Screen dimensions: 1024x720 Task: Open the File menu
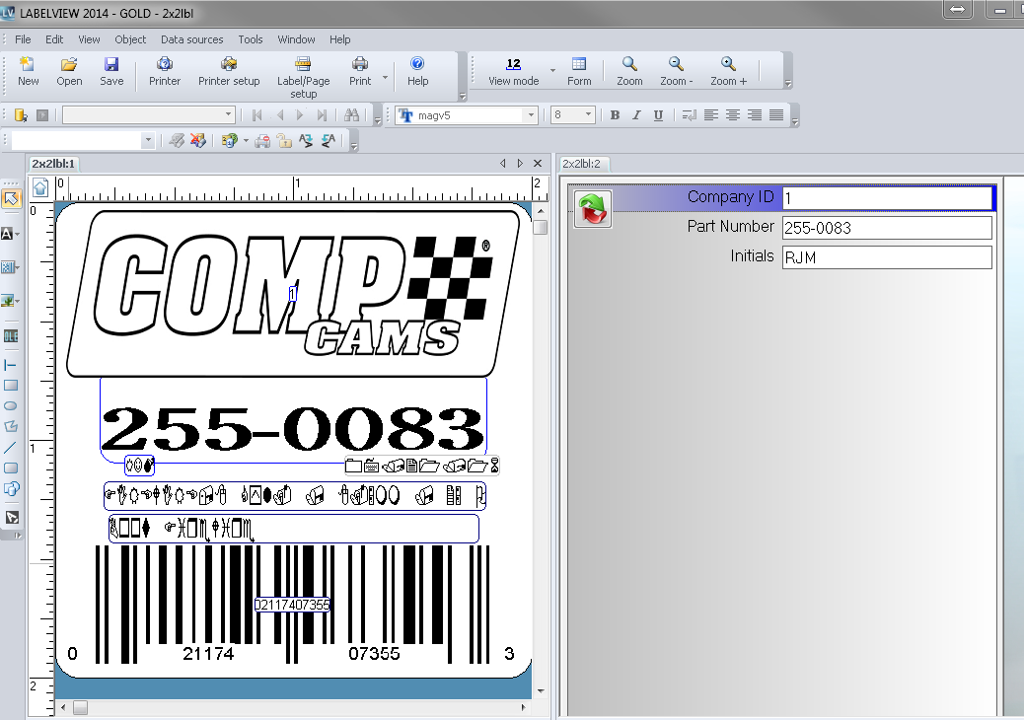[23, 39]
